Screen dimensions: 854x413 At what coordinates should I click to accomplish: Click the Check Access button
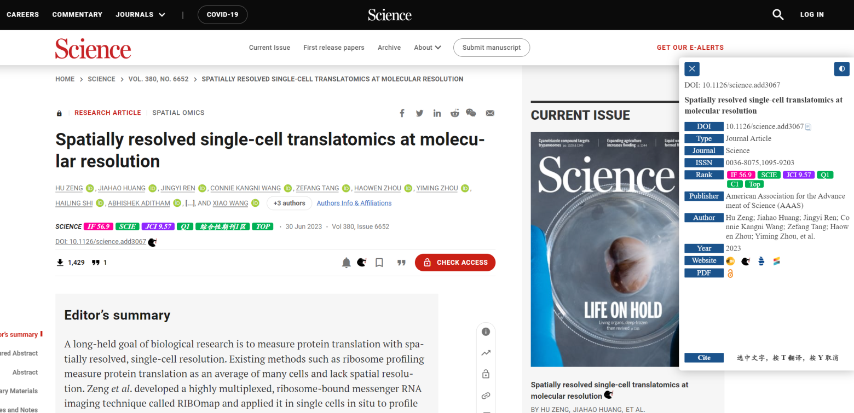click(455, 263)
